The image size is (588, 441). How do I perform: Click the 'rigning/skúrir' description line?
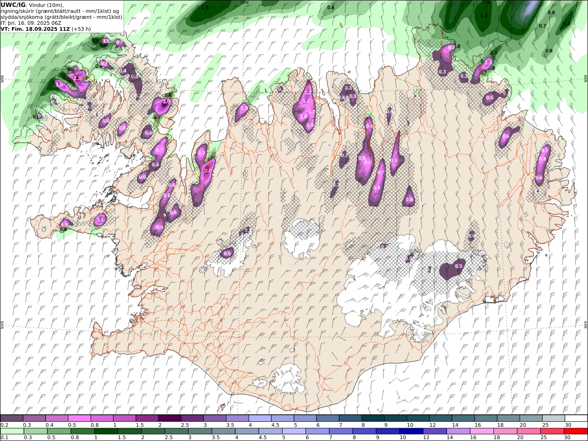(x=60, y=11)
